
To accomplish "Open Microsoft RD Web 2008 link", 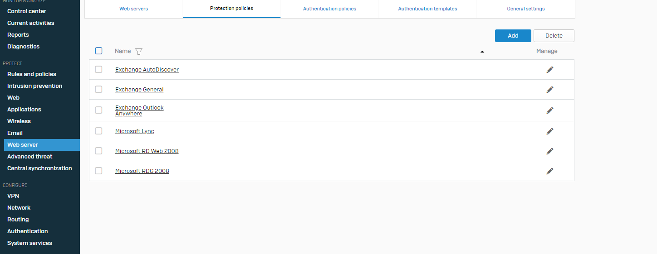I will 147,151.
